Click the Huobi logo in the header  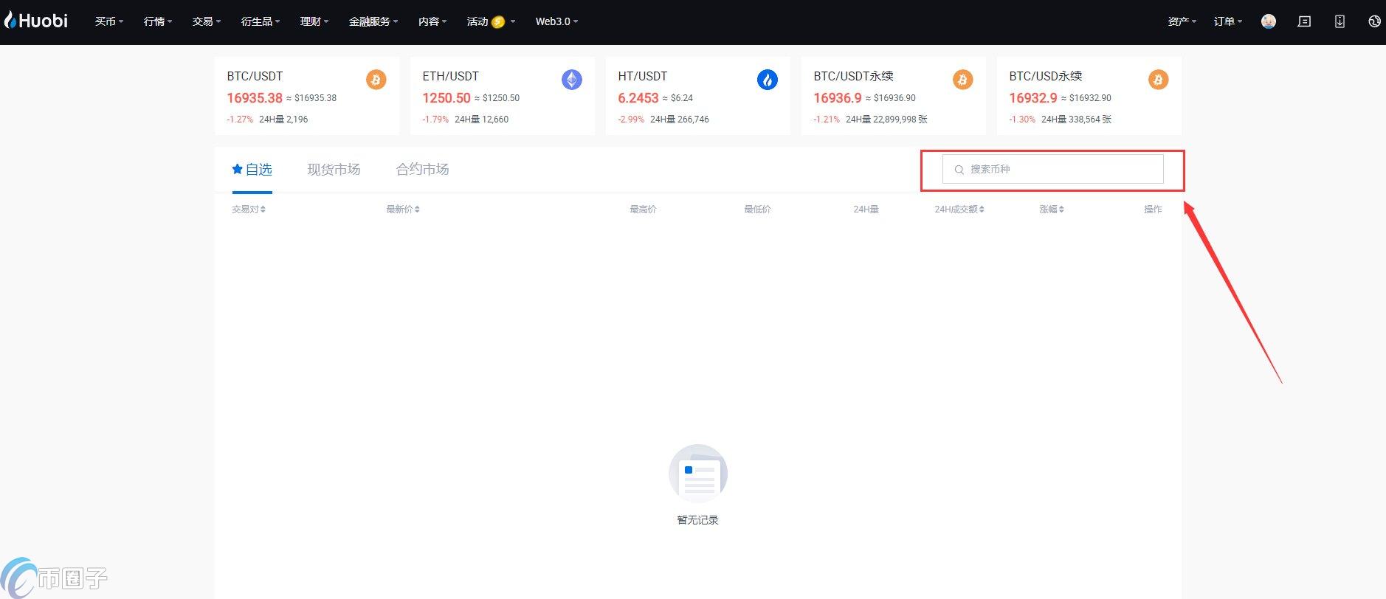point(36,21)
